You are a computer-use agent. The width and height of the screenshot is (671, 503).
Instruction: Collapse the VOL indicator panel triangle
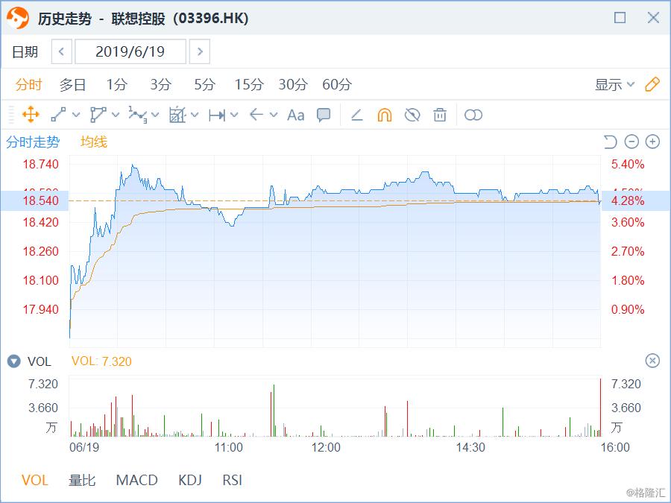[13, 361]
